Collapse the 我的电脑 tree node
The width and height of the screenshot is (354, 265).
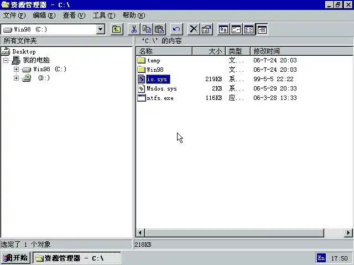point(6,60)
